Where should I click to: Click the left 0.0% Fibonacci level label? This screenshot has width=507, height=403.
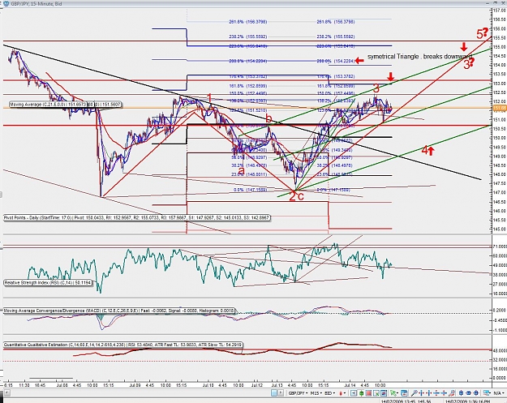click(x=251, y=190)
